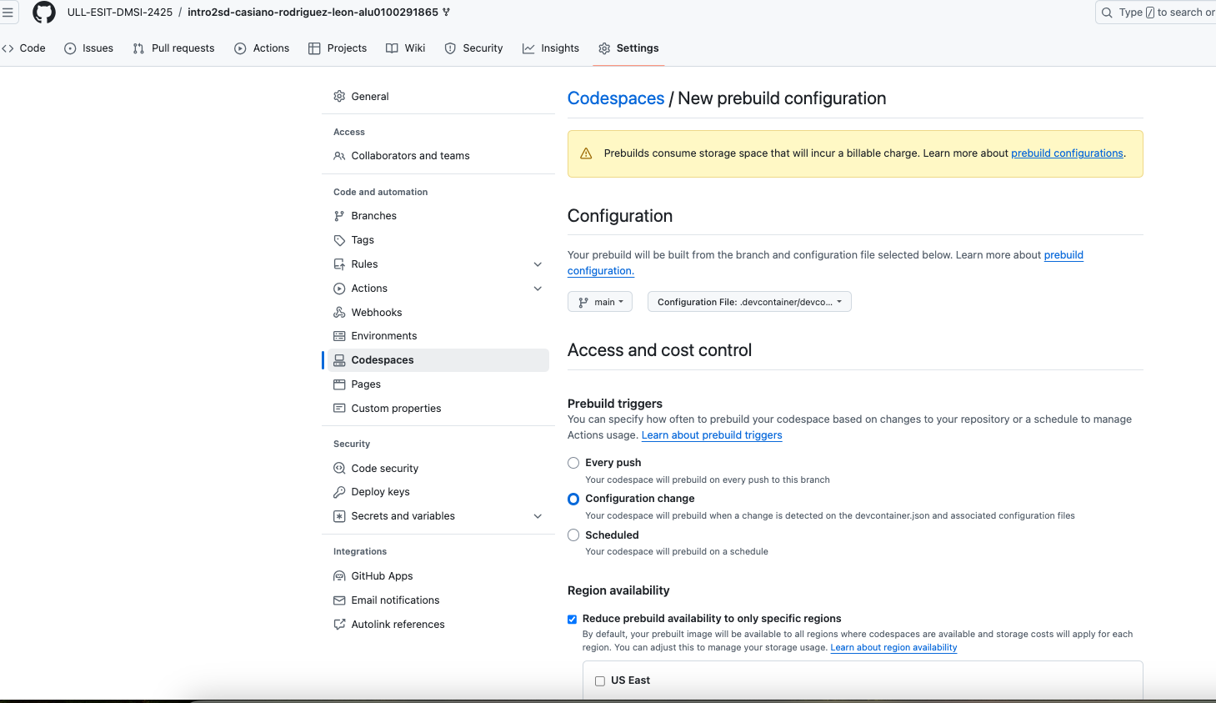
Task: Open the main branch selector dropdown
Action: [x=600, y=302]
